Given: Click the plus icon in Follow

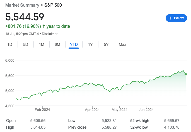Looking at the screenshot, I should click(x=170, y=18).
